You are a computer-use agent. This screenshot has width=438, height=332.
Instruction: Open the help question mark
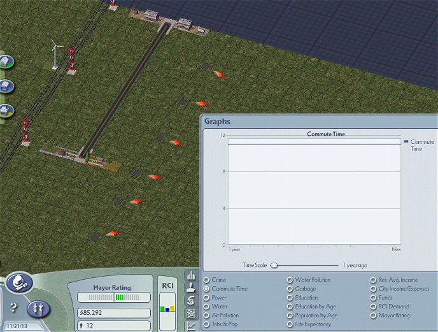(x=13, y=307)
